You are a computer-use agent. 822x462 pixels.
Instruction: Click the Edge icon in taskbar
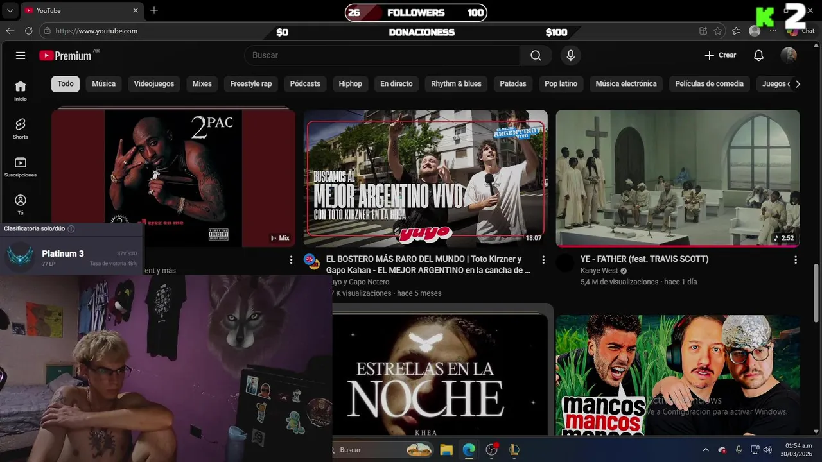click(x=469, y=450)
